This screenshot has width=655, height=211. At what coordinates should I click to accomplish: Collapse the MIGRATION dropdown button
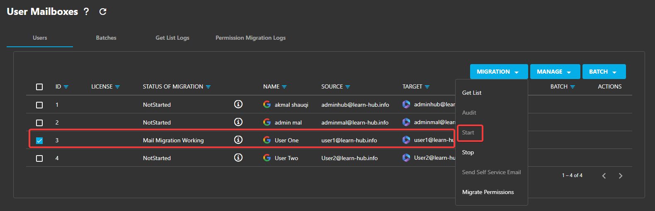click(x=499, y=72)
